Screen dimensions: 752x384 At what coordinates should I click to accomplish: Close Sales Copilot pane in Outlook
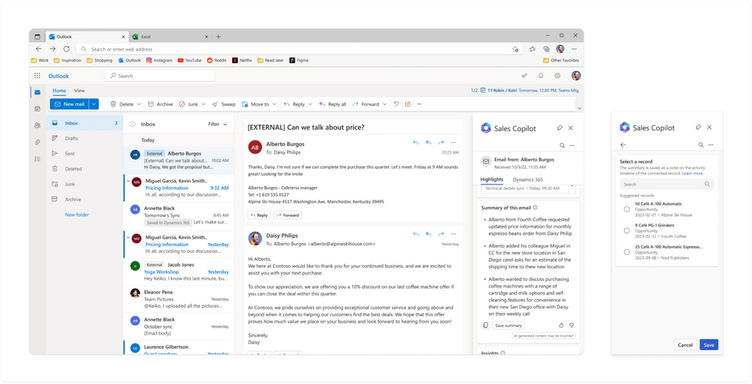point(570,128)
